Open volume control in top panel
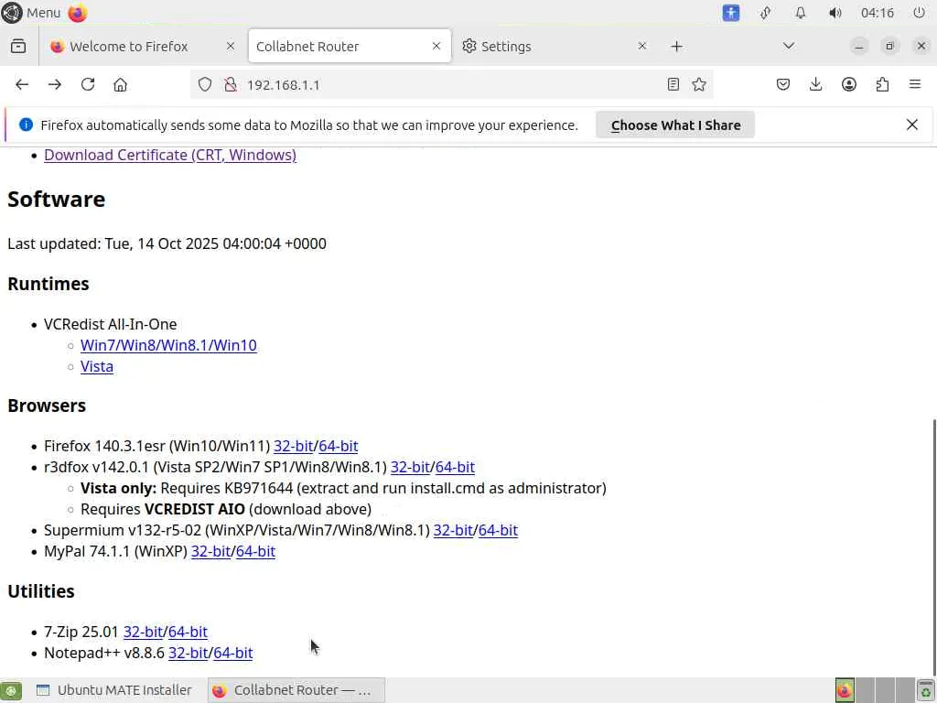Image resolution: width=937 pixels, height=703 pixels. click(835, 13)
